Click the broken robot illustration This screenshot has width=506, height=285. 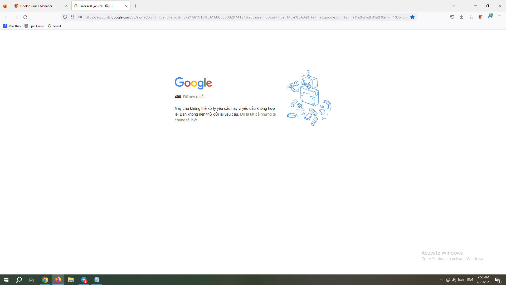click(x=309, y=98)
